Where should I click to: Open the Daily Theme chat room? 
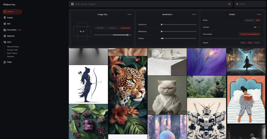[x=12, y=53]
